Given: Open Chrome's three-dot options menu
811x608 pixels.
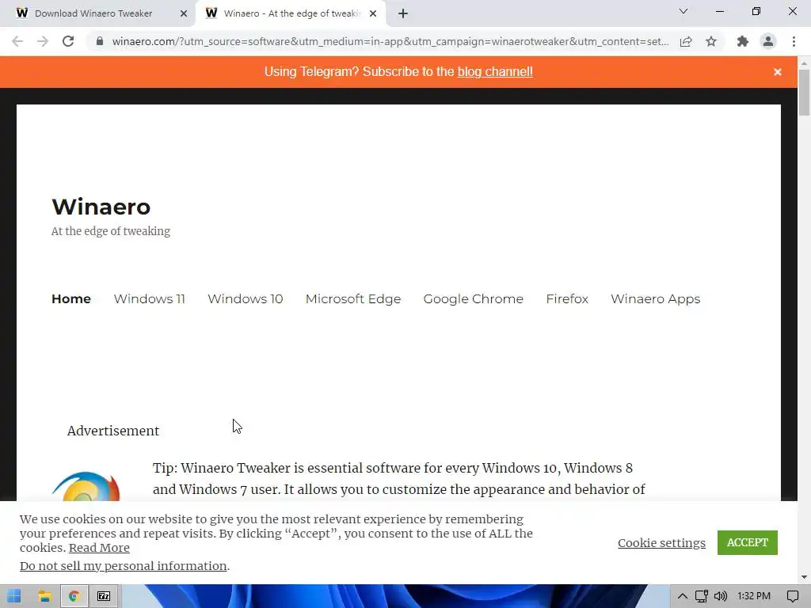Looking at the screenshot, I should [x=794, y=41].
